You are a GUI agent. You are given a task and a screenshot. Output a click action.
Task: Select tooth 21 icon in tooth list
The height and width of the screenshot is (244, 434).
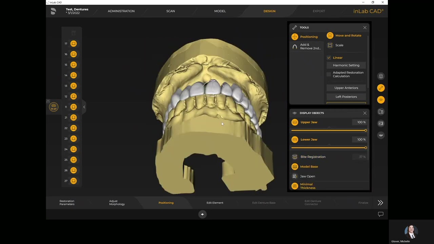pos(74,118)
